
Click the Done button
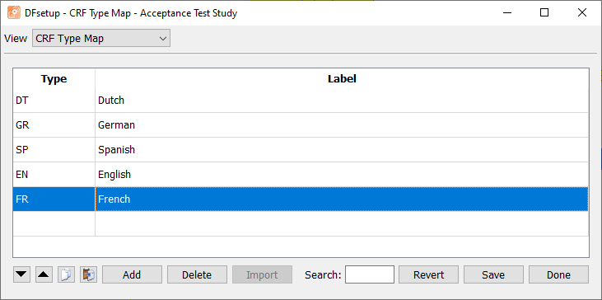tap(558, 274)
